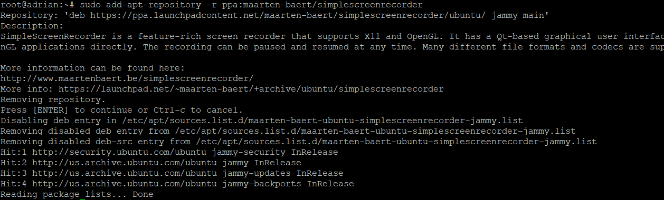This screenshot has width=664, height=200.
Task: Click the 'Removing disabled deb-src entry' line
Action: 299,142
